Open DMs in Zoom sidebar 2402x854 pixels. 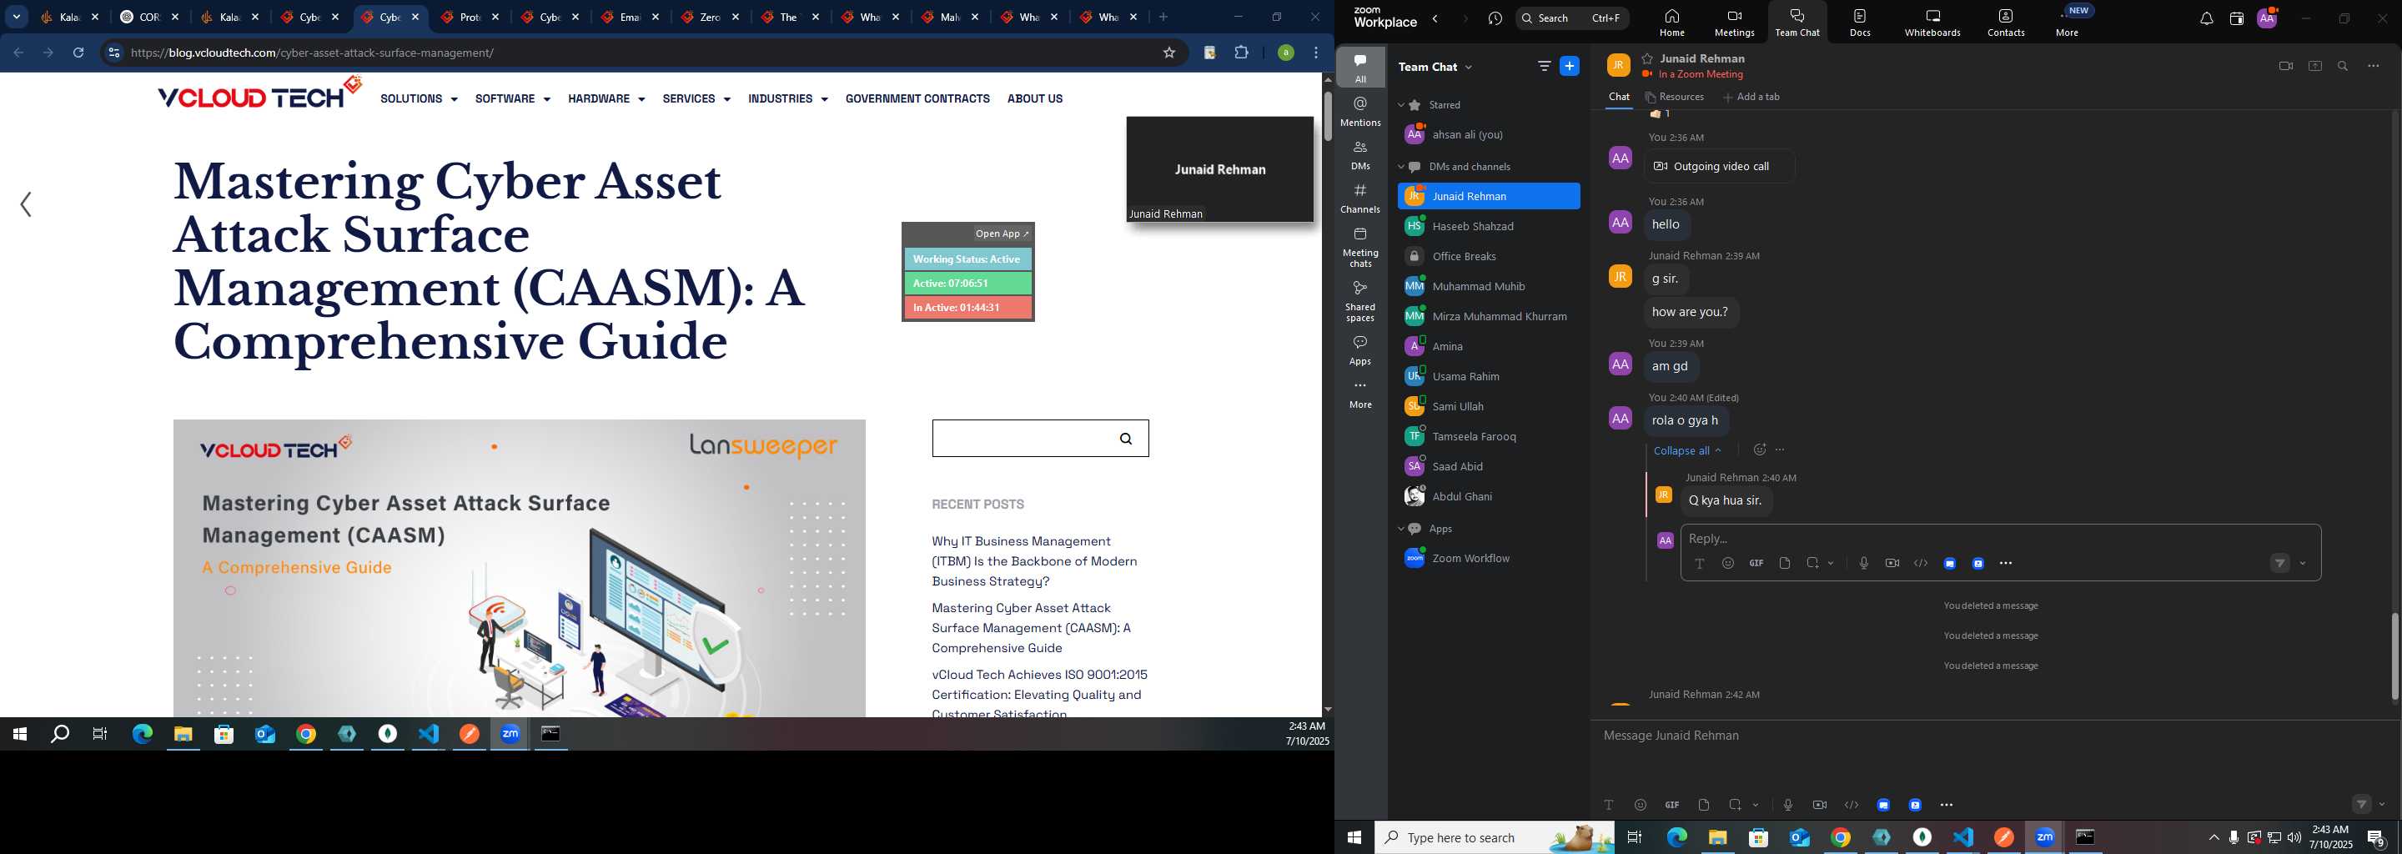[1360, 155]
